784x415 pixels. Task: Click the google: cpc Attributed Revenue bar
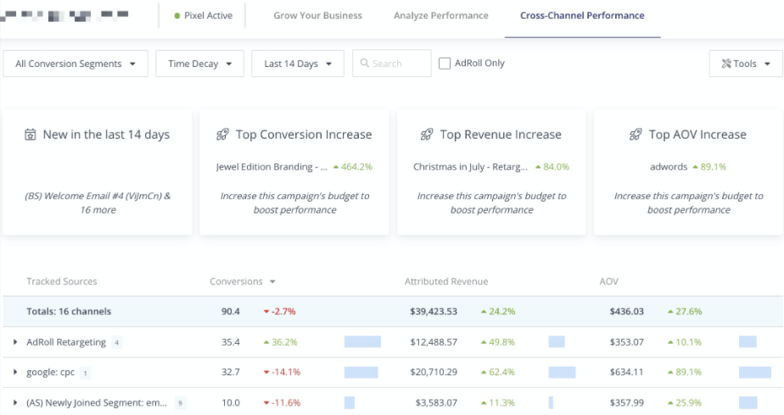[x=562, y=372]
